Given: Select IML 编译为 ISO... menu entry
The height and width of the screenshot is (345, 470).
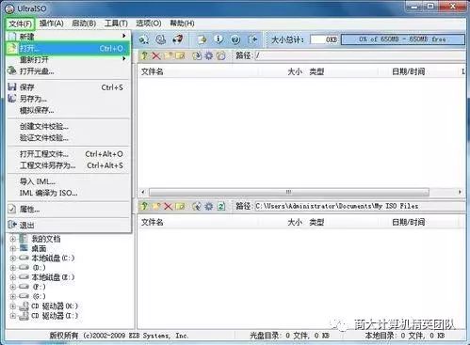Looking at the screenshot, I should coord(68,193).
